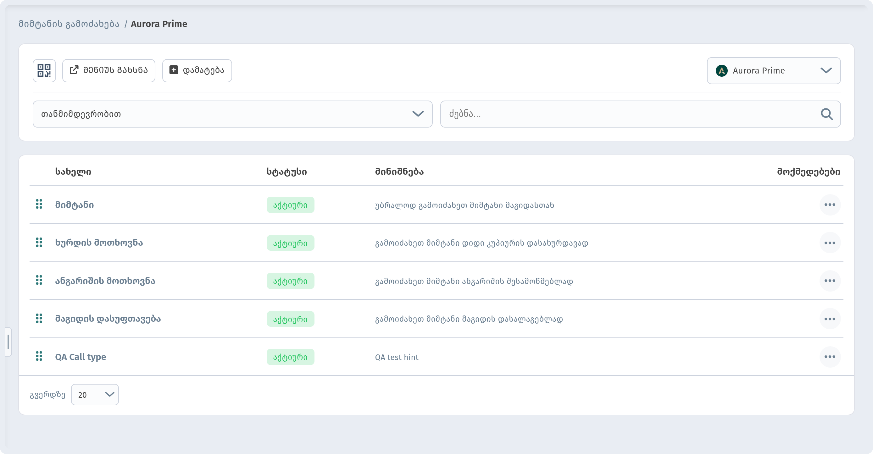Open the per-page 20 dropdown

95,395
